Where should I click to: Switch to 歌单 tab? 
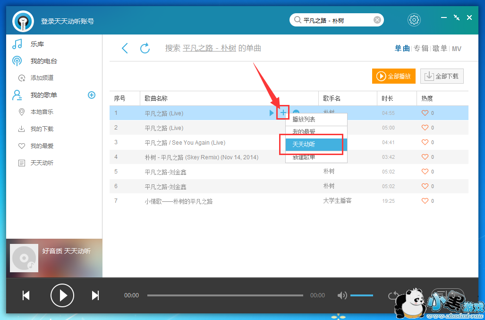(440, 49)
